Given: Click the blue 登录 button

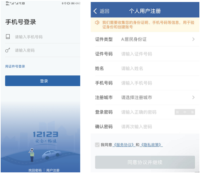Looking at the screenshot, I should coord(44,81).
